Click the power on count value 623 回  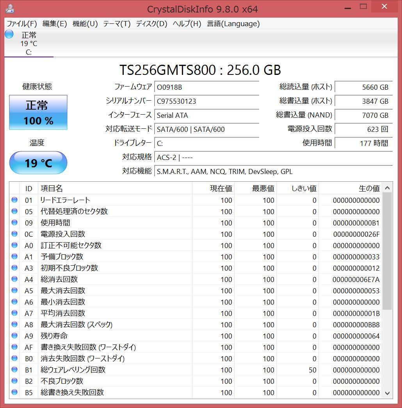click(363, 129)
